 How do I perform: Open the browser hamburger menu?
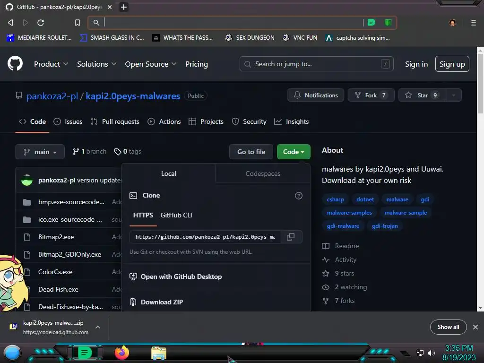point(473,23)
